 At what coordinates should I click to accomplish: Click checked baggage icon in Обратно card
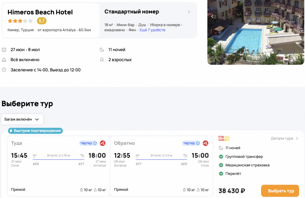tap(184, 190)
